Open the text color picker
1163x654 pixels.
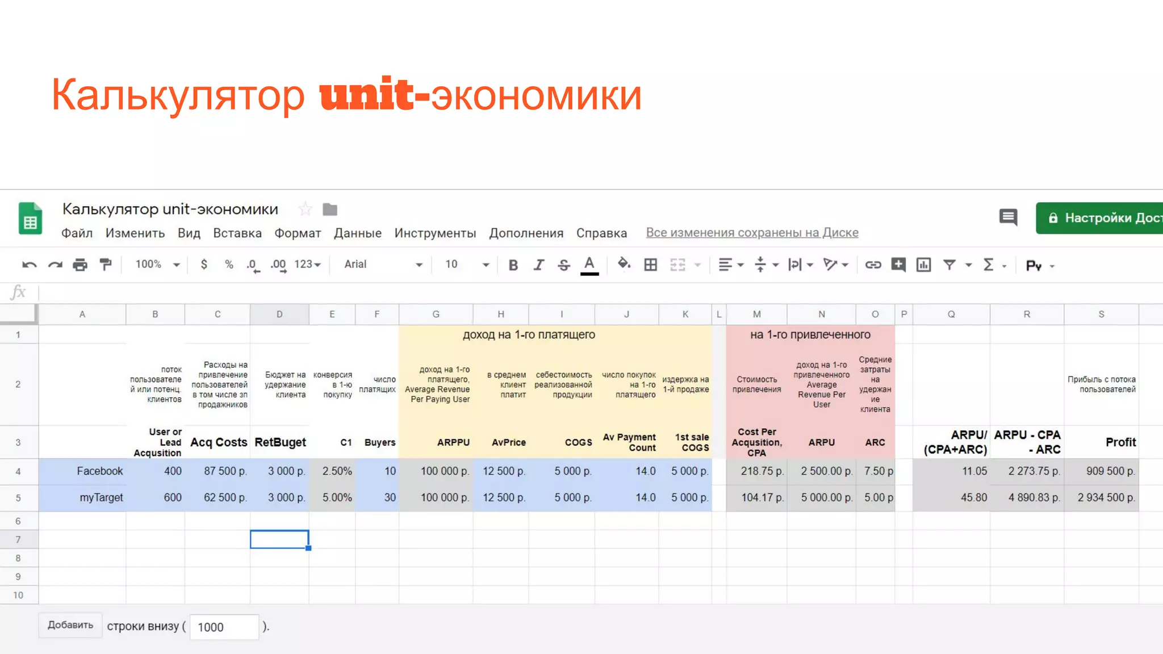pyautogui.click(x=589, y=265)
